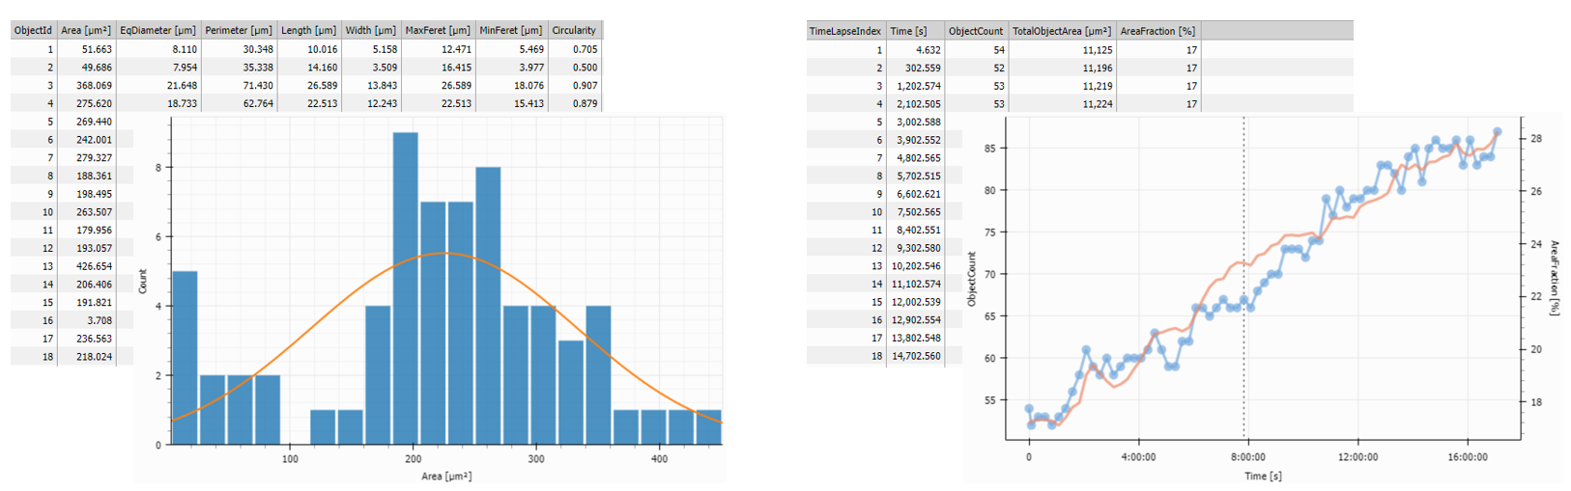Click the last blue data point of line chart
Viewport: 1571px width, 491px height.
point(1497,131)
